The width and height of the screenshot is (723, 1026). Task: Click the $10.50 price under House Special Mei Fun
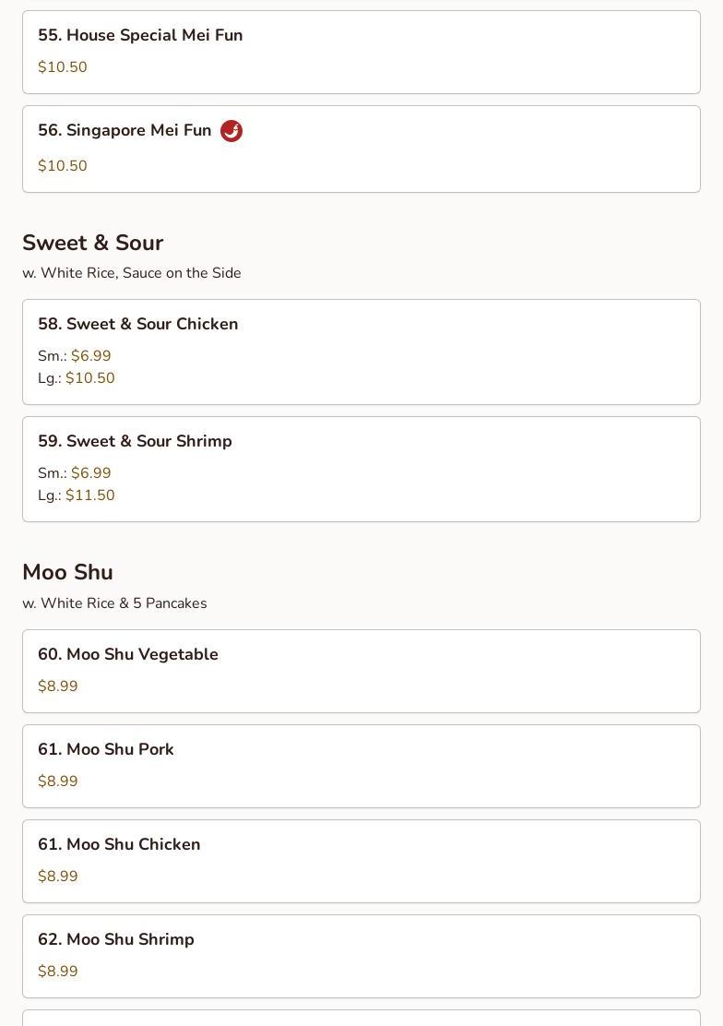(63, 67)
